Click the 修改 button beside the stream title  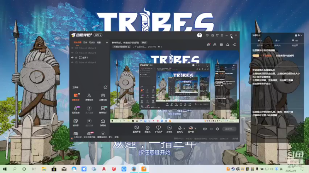[144, 43]
